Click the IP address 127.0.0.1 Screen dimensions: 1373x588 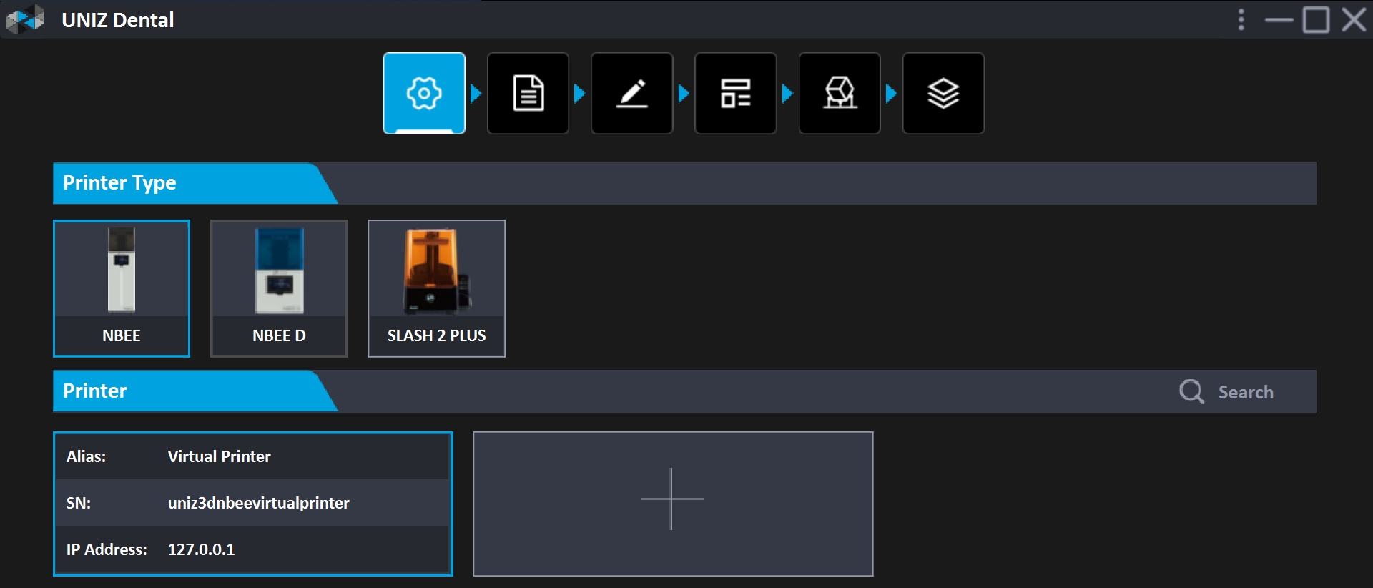[201, 549]
